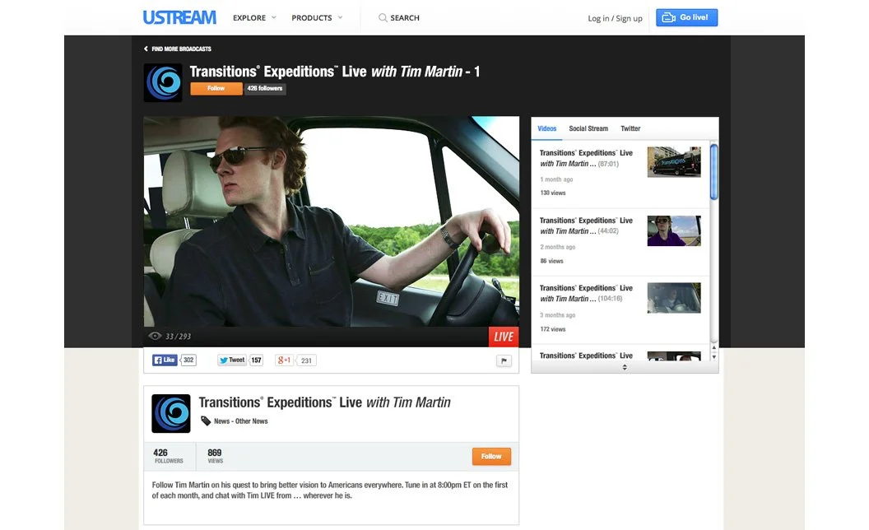The image size is (869, 530).
Task: Click the panel resize handle arrows
Action: (625, 367)
